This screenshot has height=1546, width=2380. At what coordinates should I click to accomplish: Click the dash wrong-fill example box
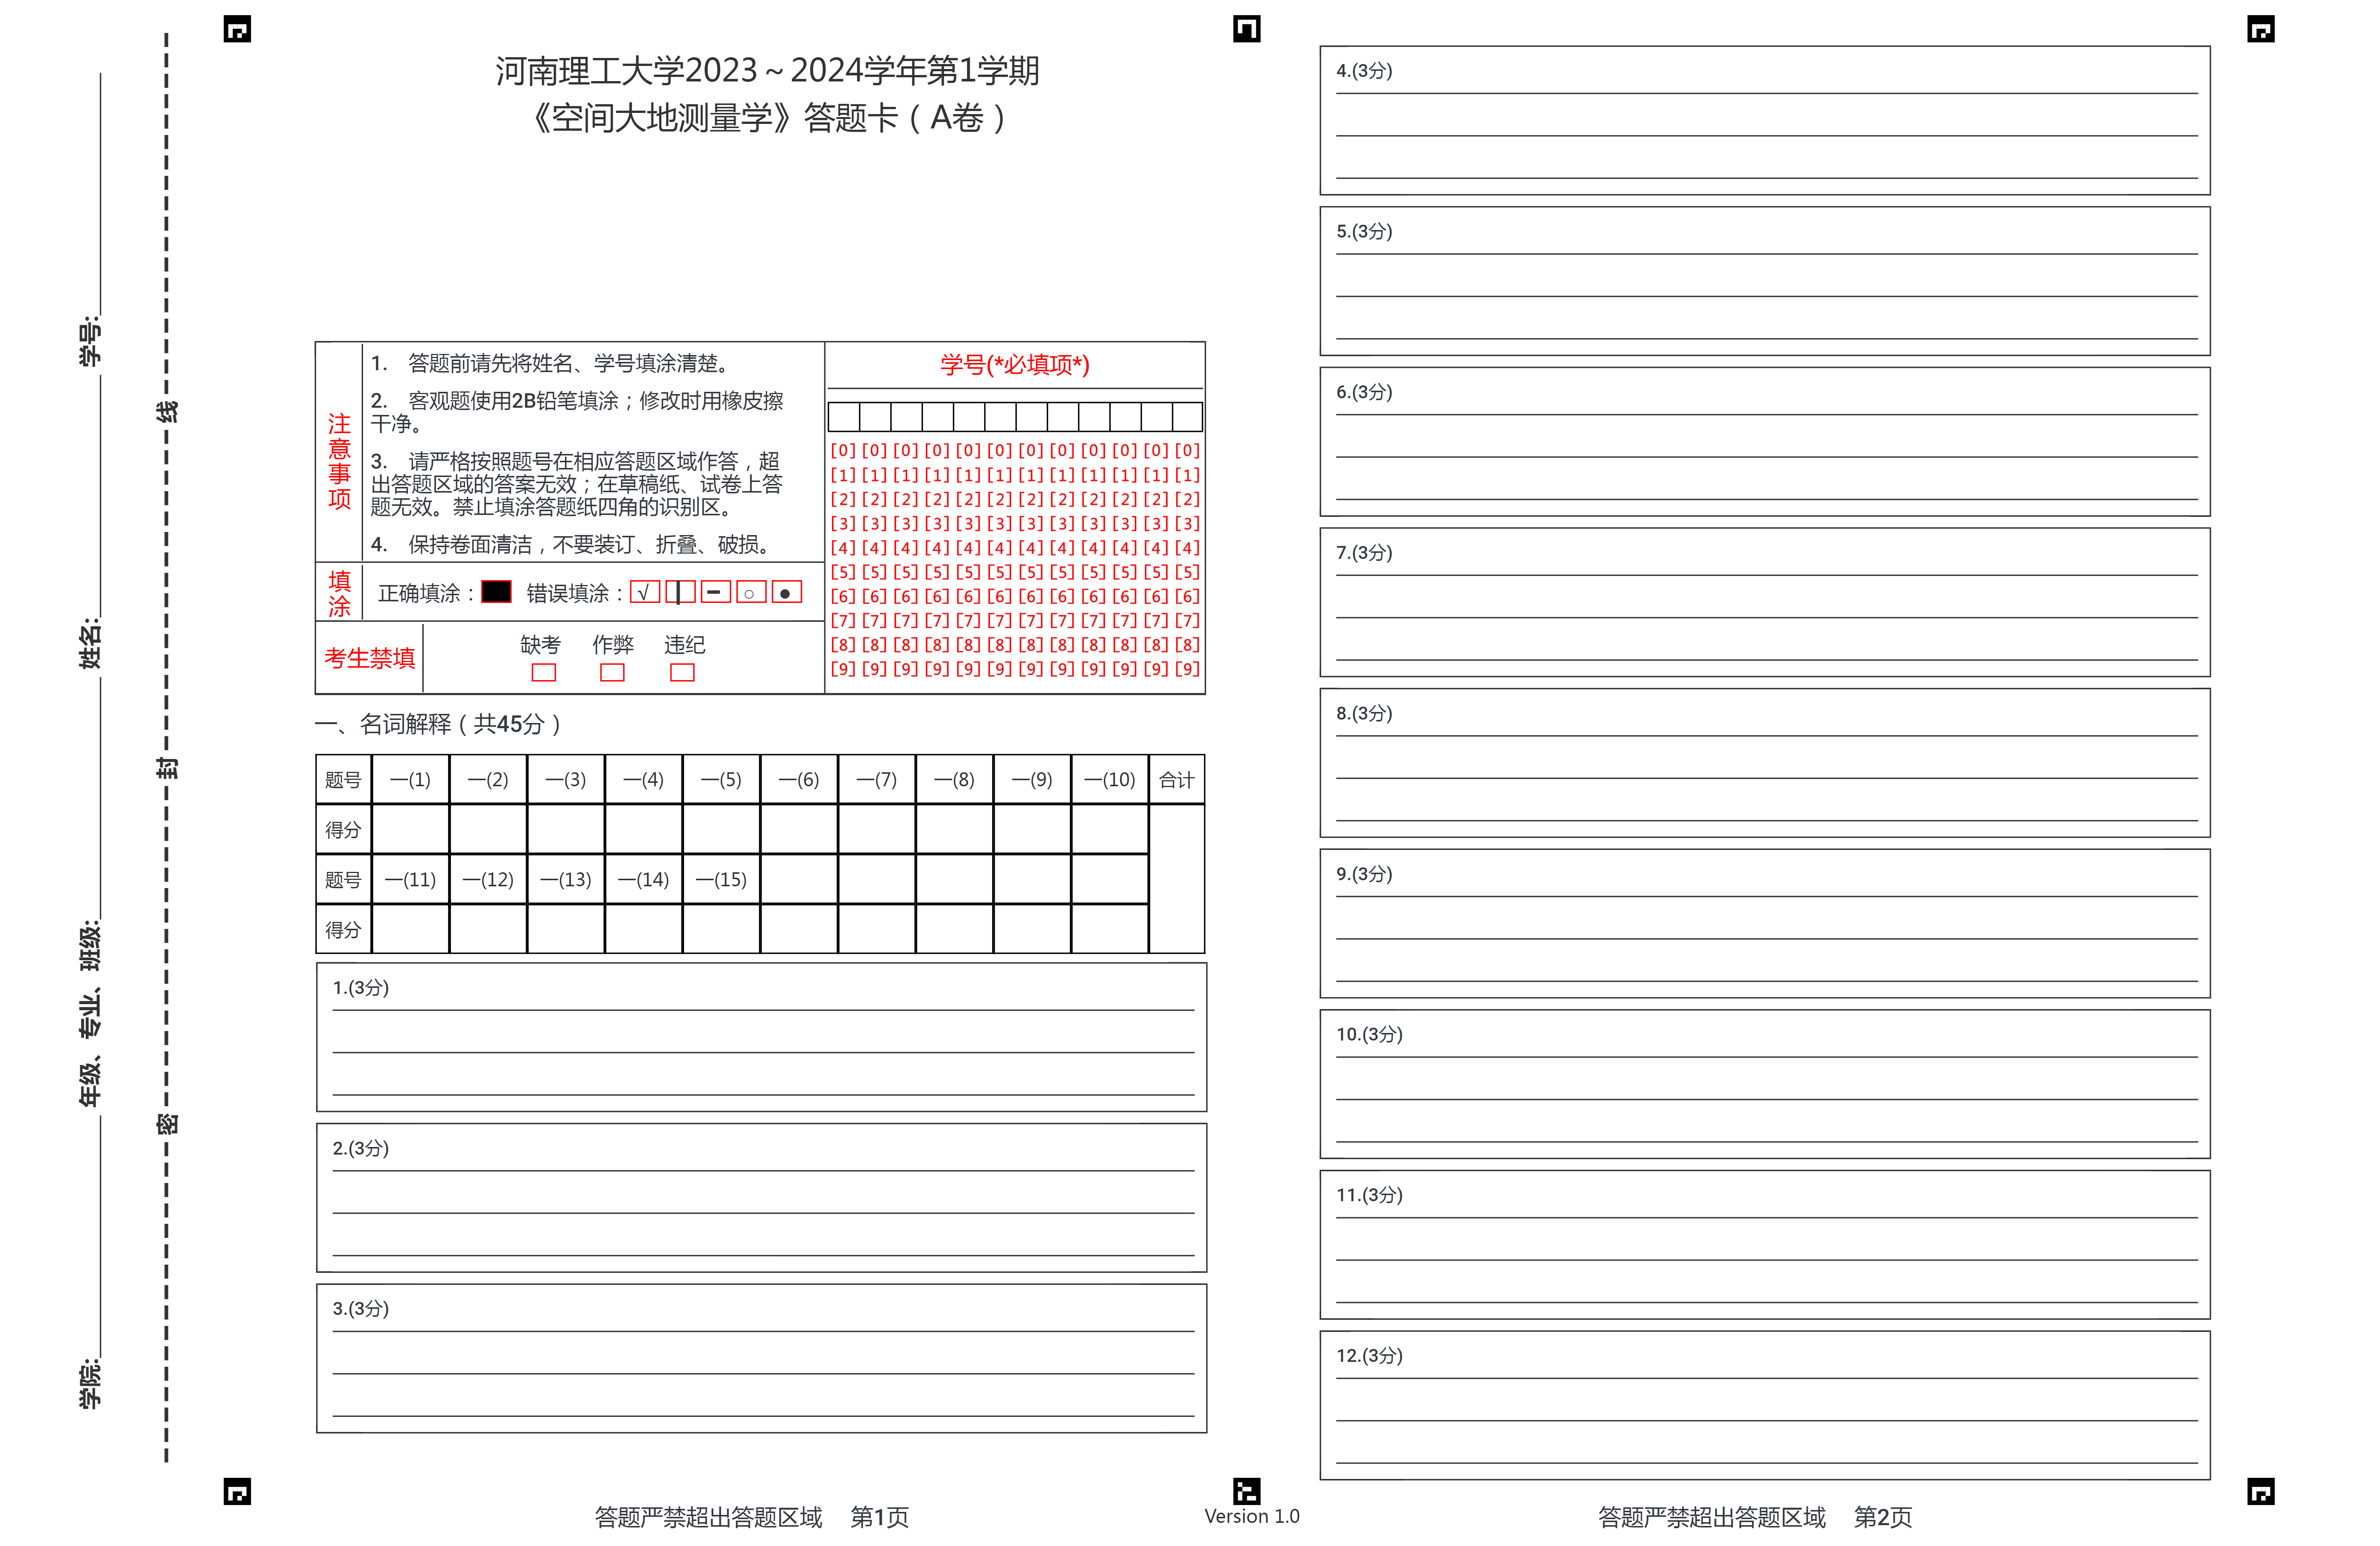tap(715, 592)
